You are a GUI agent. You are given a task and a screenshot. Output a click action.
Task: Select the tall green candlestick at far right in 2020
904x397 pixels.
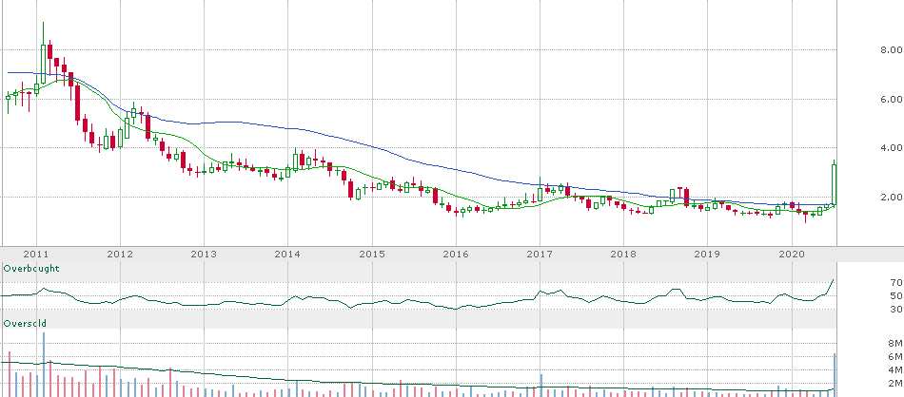point(834,184)
